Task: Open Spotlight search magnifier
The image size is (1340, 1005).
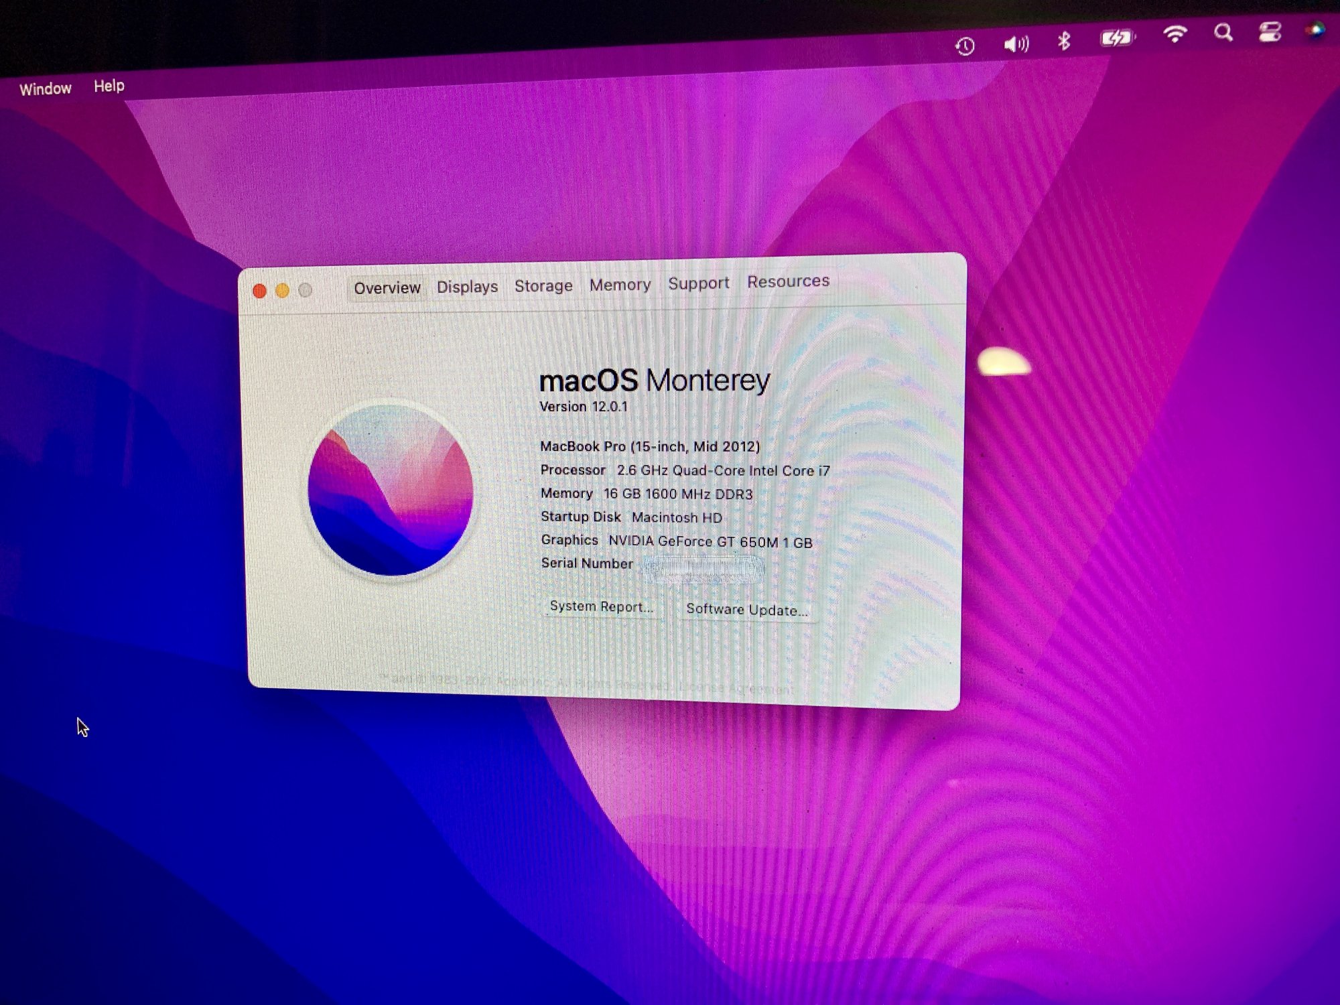Action: 1223,32
